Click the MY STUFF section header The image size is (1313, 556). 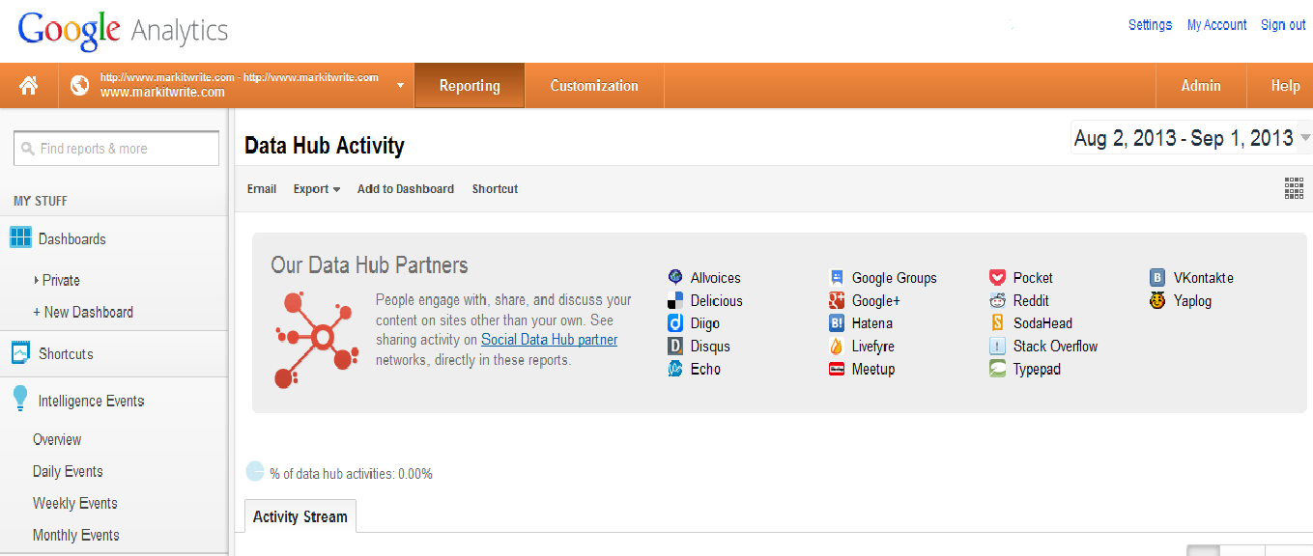point(41,201)
